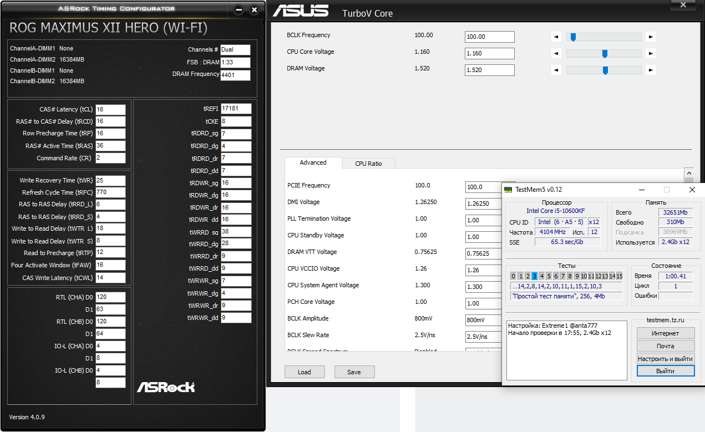This screenshot has height=432, width=705.
Task: Click the Four Activate Window (tFAW) field
Action: 110,265
